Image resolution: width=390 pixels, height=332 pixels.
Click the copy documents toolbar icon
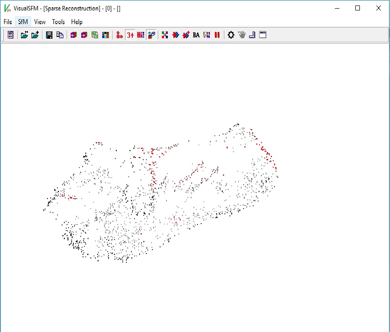click(60, 35)
